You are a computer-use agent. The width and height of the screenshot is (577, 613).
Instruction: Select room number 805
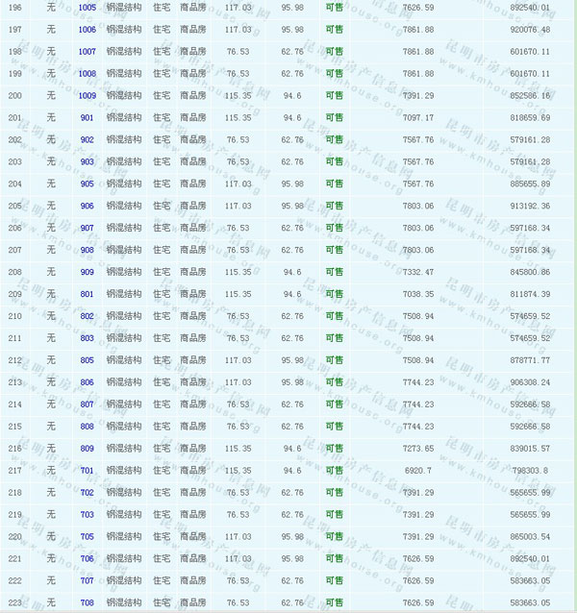pyautogui.click(x=87, y=360)
